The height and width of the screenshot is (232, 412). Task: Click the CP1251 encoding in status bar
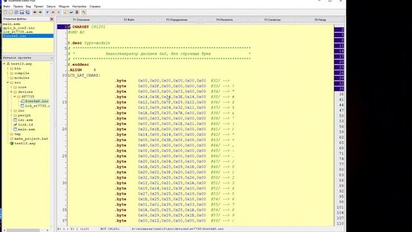point(114,229)
